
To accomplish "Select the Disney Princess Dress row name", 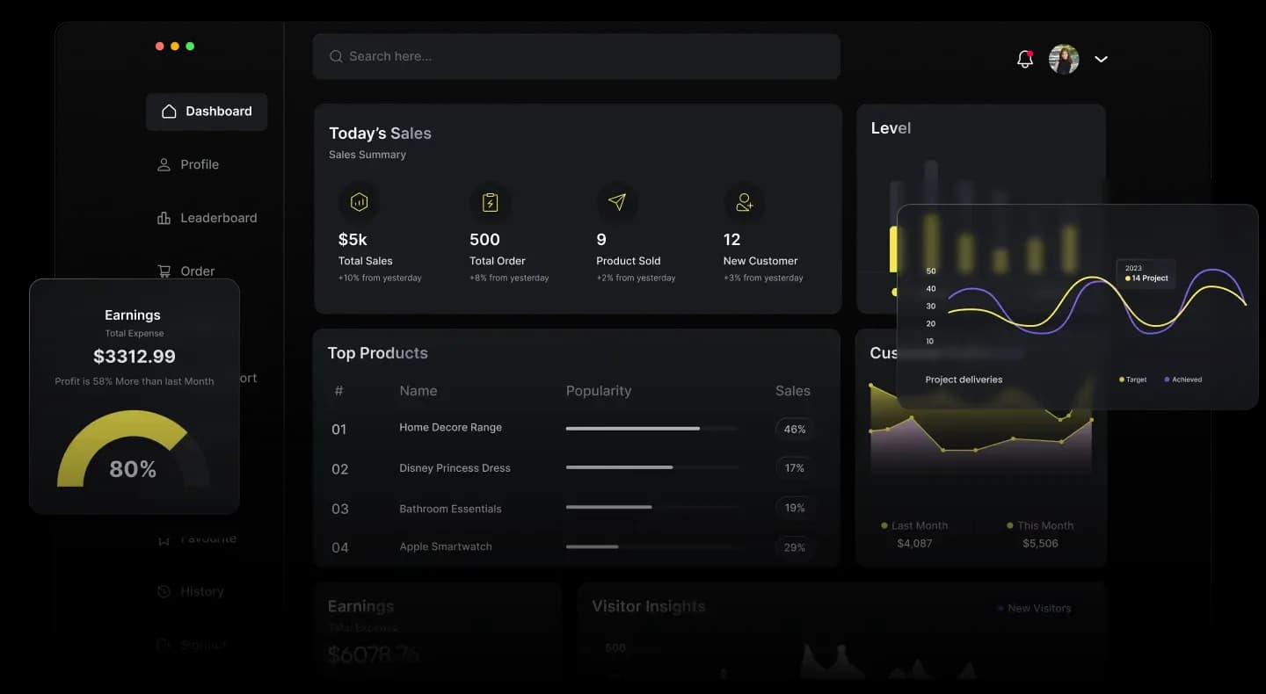I will (x=455, y=468).
